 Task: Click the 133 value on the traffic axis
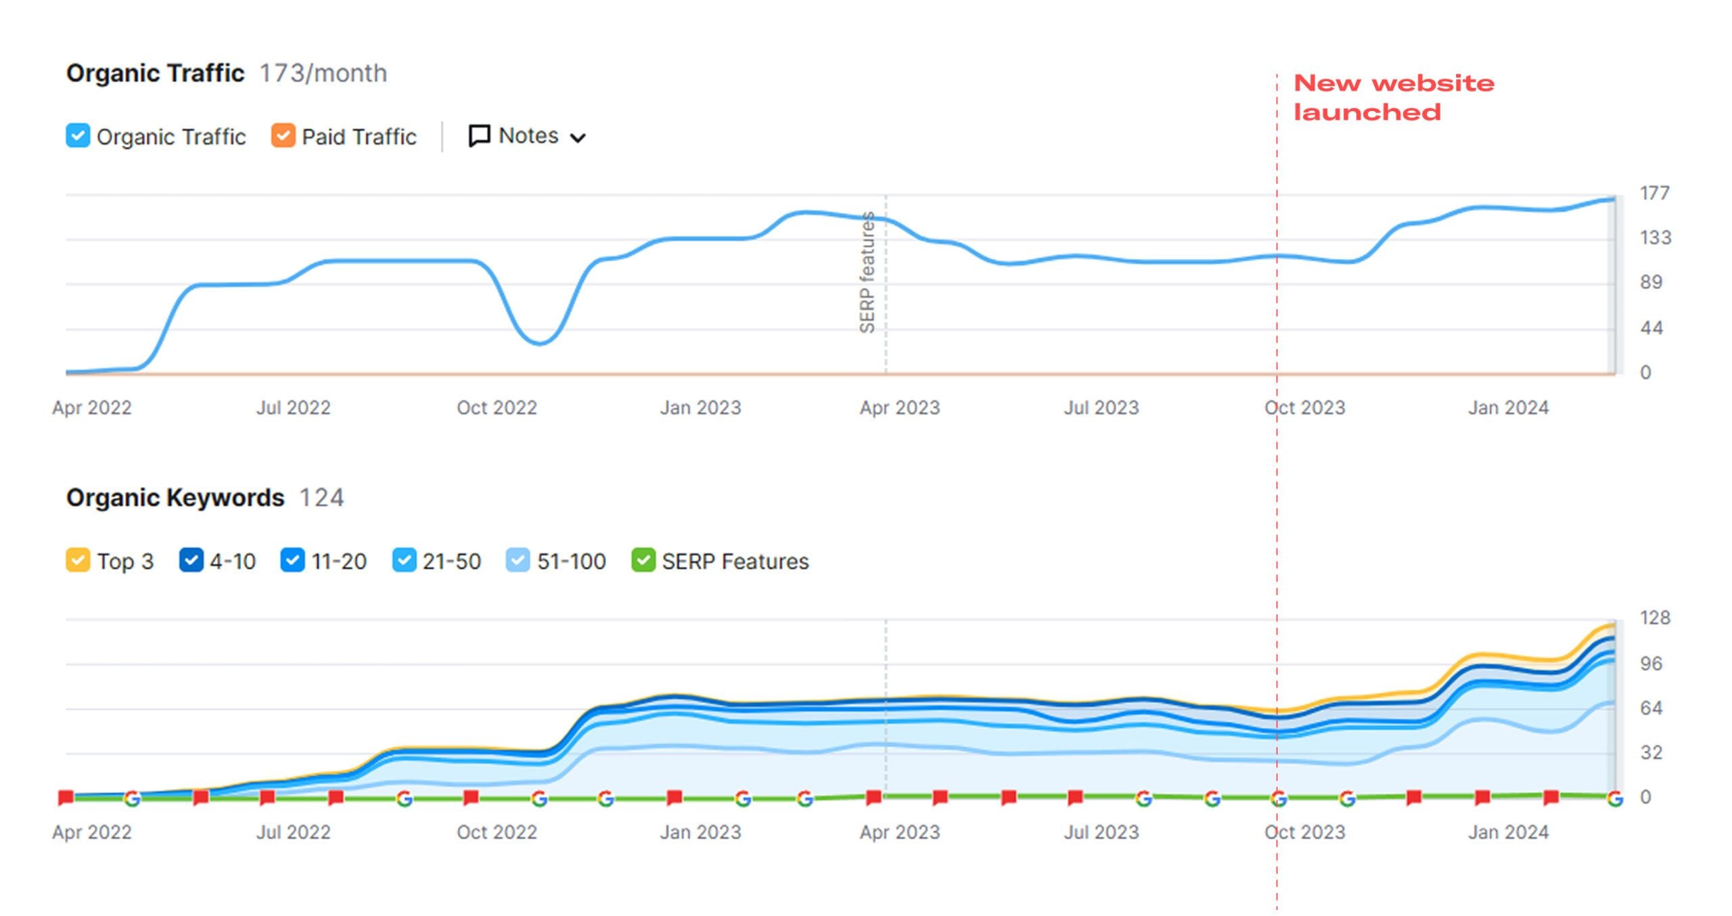pos(1655,237)
